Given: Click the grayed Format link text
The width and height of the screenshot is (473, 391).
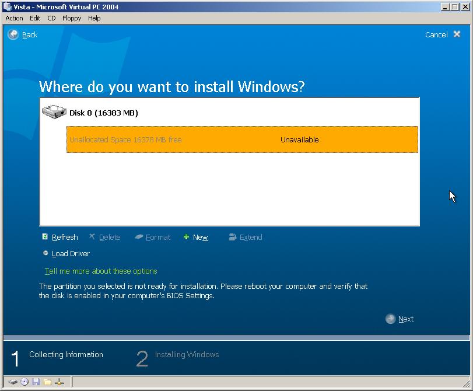Looking at the screenshot, I should pyautogui.click(x=158, y=238).
